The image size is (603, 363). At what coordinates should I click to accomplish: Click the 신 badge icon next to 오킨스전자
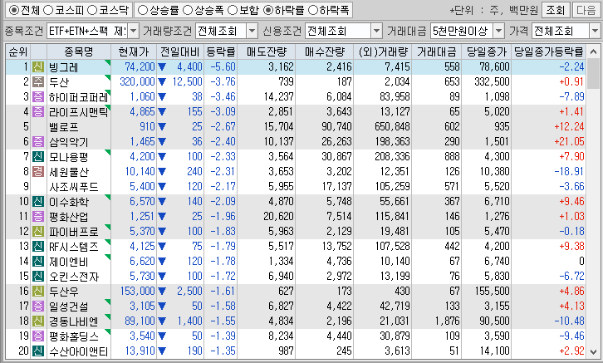pyautogui.click(x=37, y=276)
